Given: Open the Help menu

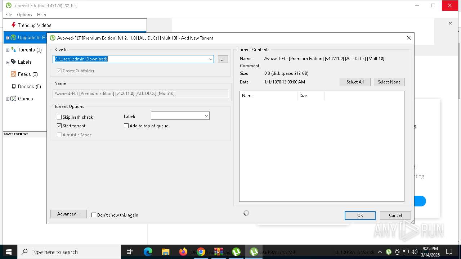Looking at the screenshot, I should [41, 15].
